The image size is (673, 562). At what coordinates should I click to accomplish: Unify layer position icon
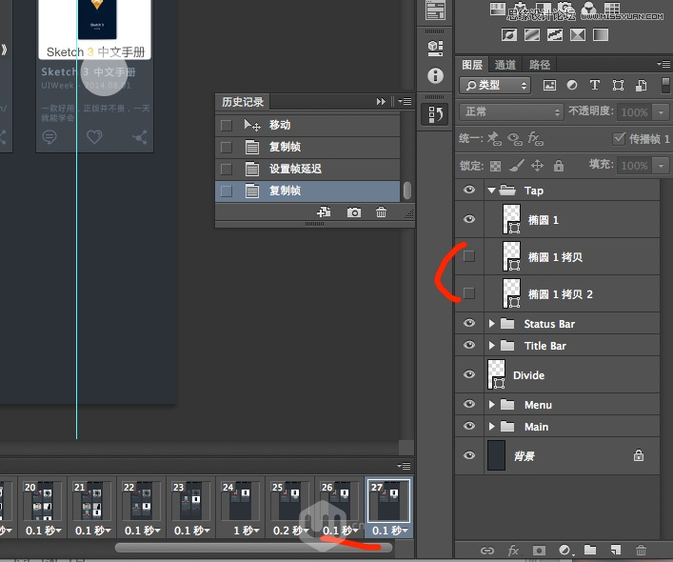(x=494, y=138)
